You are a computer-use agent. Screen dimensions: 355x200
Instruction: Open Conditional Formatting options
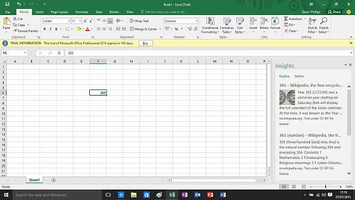tap(210, 26)
